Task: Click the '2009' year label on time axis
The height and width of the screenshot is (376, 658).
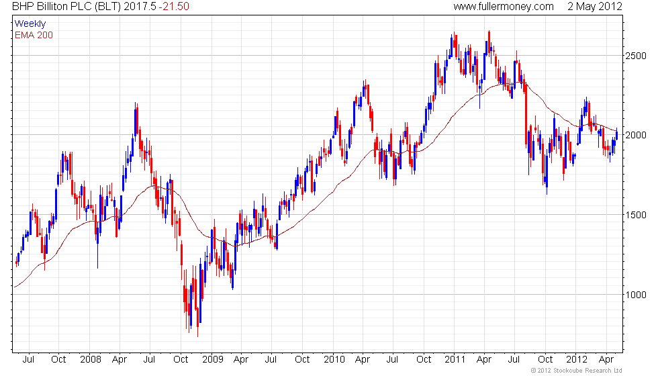Action: tap(213, 359)
